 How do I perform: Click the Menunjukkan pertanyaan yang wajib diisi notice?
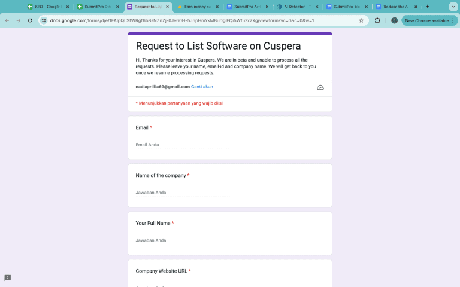coord(179,103)
